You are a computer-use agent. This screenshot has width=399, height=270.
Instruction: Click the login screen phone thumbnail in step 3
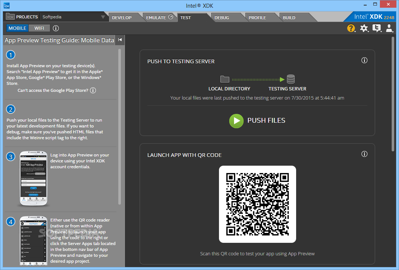pos(33,179)
